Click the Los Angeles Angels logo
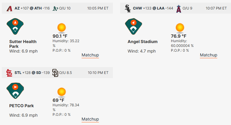This screenshot has width=231, height=125. click(x=178, y=9)
